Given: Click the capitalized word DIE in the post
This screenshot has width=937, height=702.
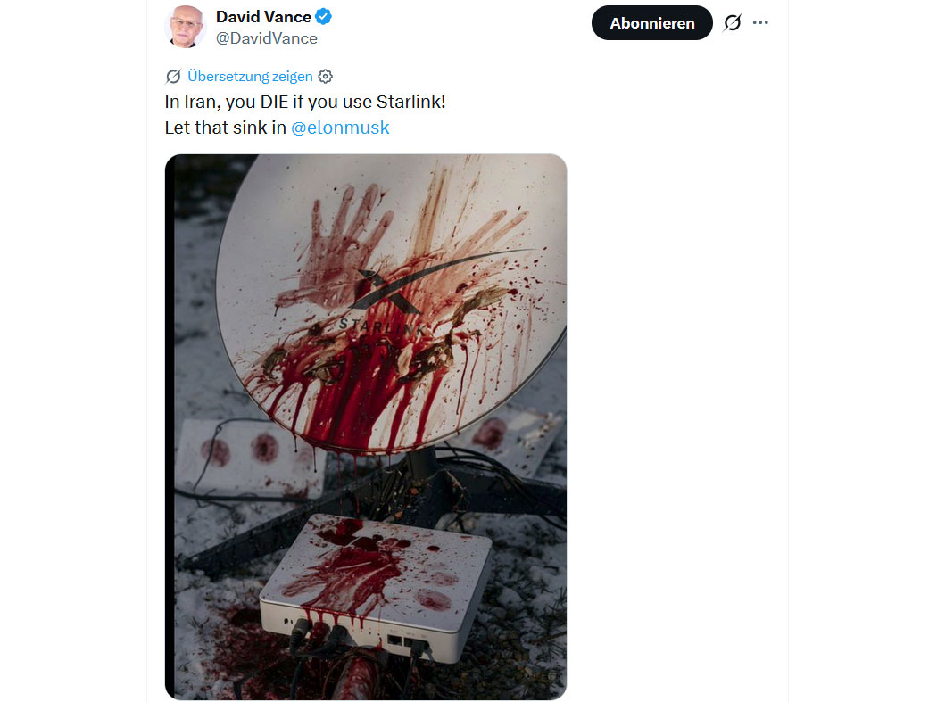Looking at the screenshot, I should [274, 103].
